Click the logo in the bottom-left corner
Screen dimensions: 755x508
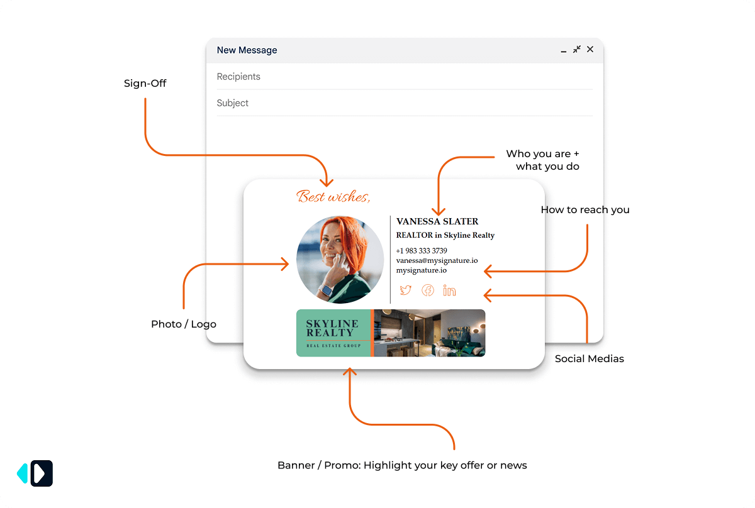coord(35,473)
